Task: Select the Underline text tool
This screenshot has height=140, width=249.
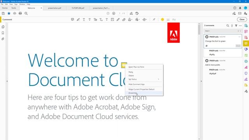Action: pyautogui.click(x=84, y=19)
